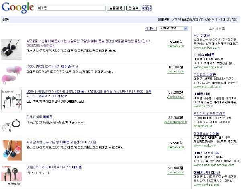241x189 pixels.
Task: Open Dnshop.com link under 23,440원
Action: click(176, 173)
